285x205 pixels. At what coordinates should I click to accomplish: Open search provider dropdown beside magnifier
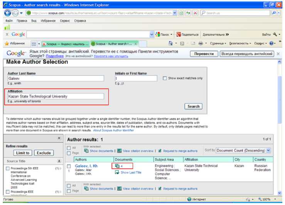click(x=279, y=13)
